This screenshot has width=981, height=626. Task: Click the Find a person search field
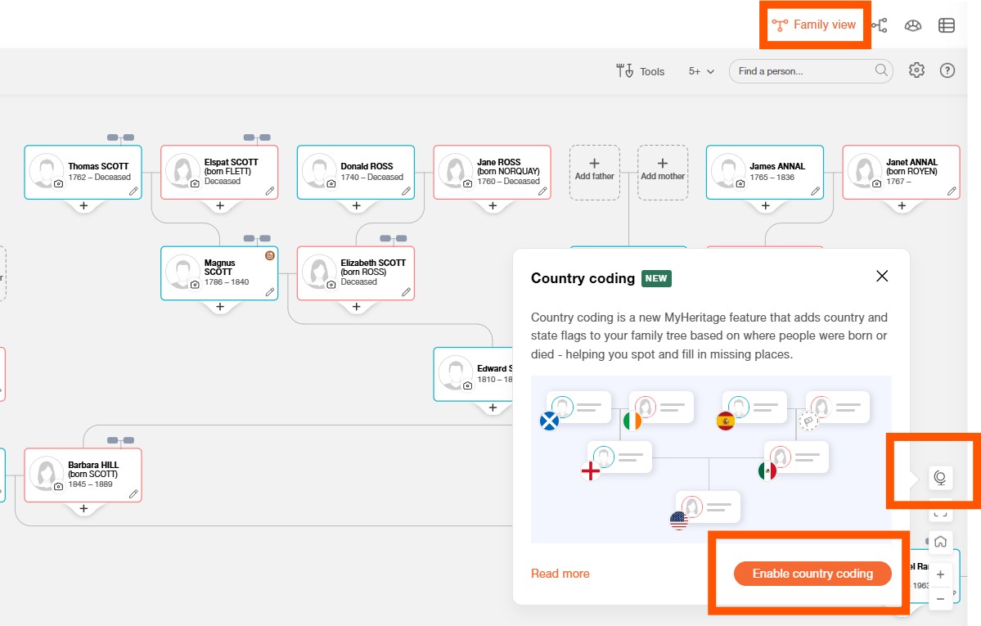tap(802, 71)
